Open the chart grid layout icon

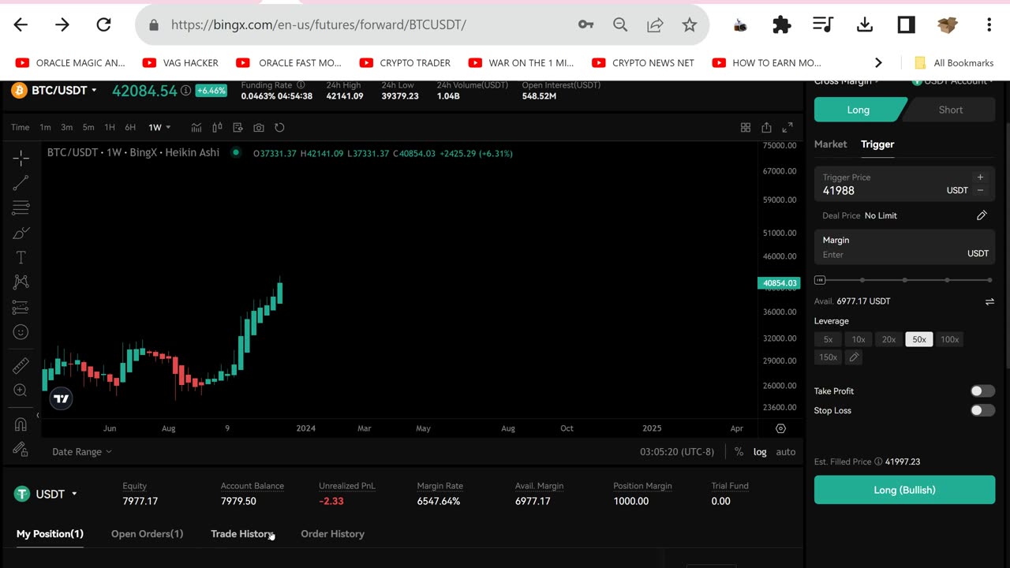(746, 127)
